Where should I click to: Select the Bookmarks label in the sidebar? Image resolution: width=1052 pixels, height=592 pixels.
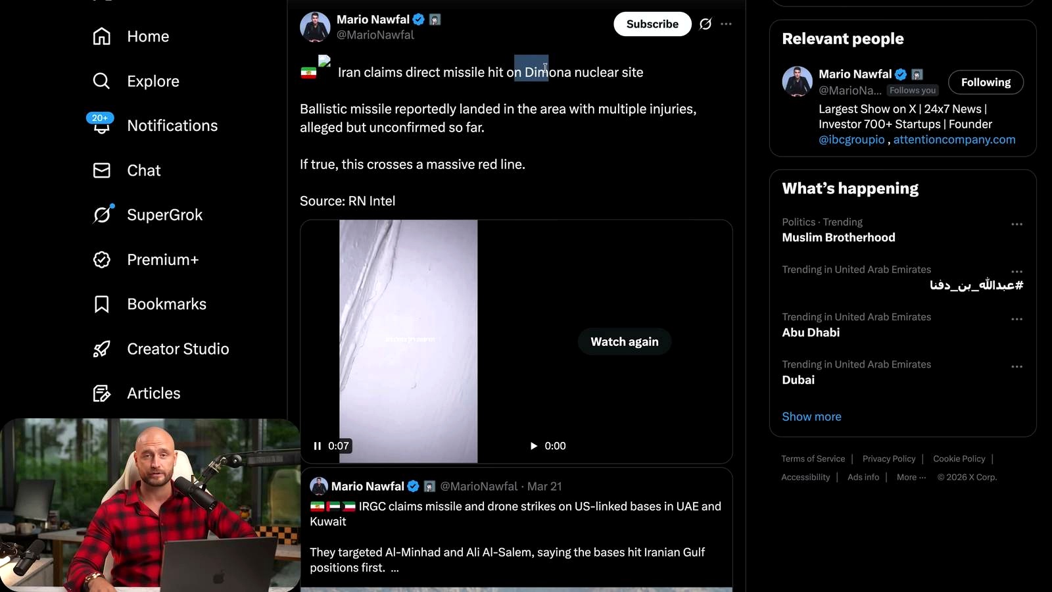[x=166, y=304]
